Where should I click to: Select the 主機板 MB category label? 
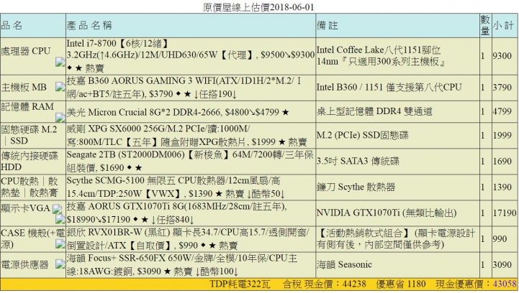[x=24, y=88]
